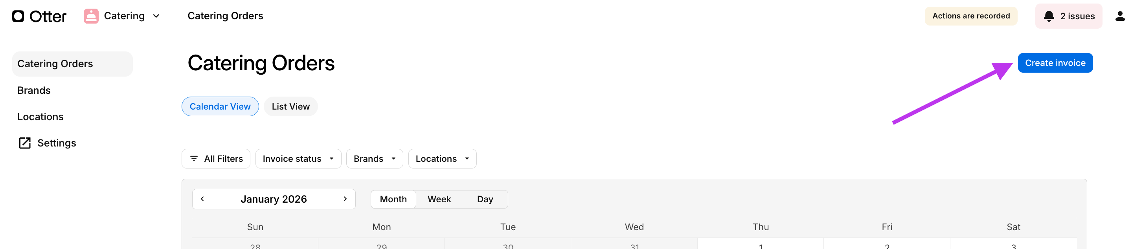Viewport: 1132px width, 249px height.
Task: Go to previous month with left chevron
Action: point(202,199)
